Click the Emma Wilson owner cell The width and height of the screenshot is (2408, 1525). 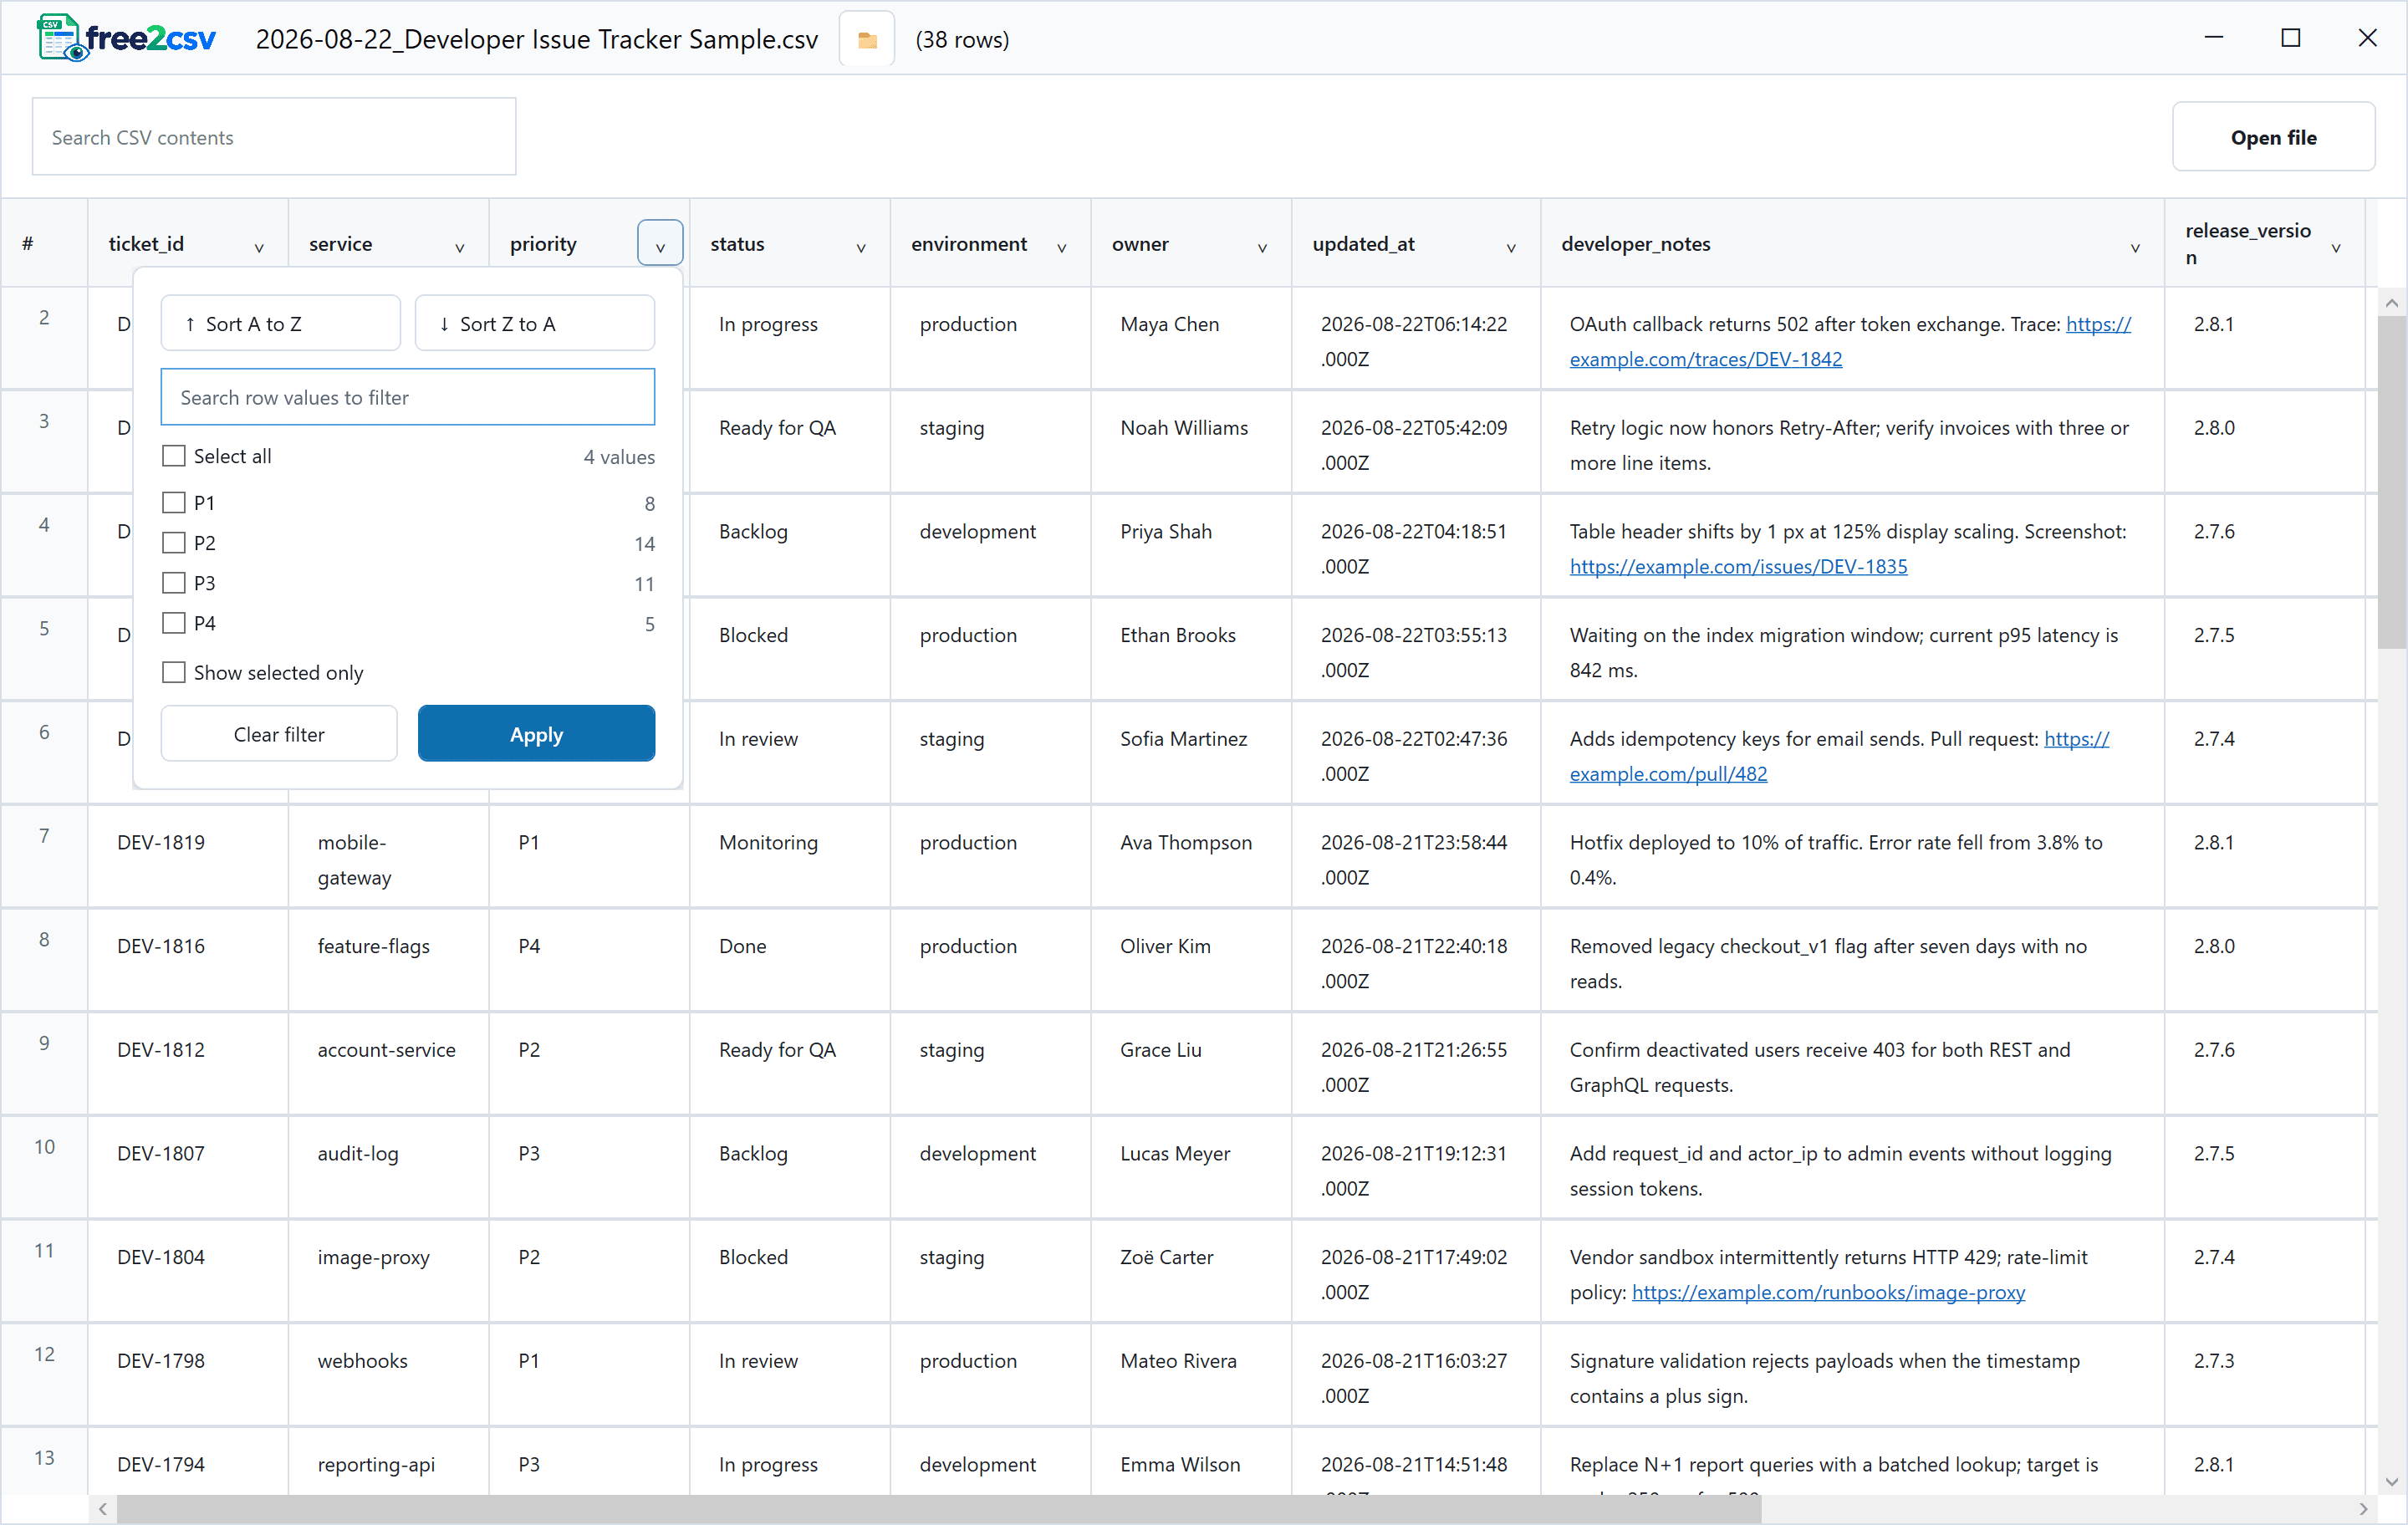point(1191,1464)
